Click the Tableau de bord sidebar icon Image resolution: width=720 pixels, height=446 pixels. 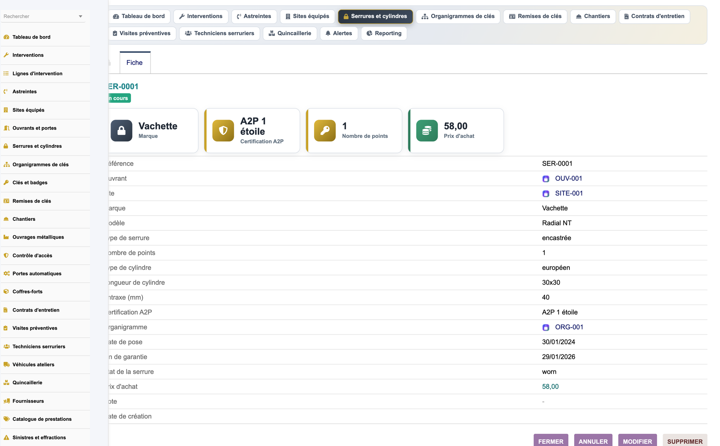point(6,37)
